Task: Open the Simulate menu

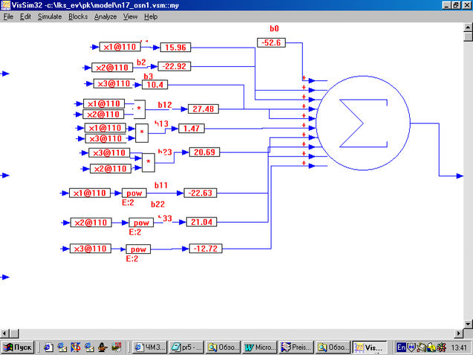Action: click(50, 16)
